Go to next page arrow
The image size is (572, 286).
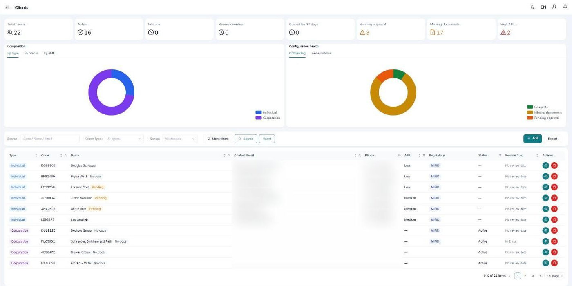coord(540,276)
